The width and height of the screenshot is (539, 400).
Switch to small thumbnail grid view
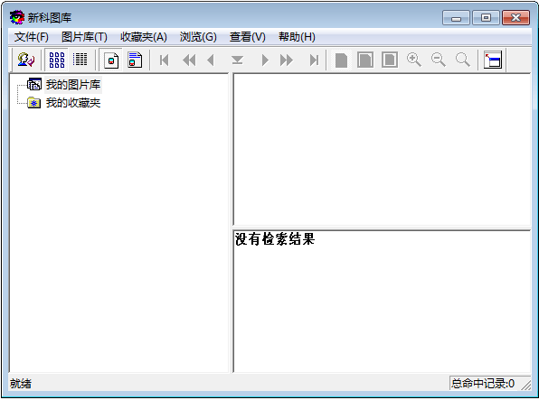80,60
